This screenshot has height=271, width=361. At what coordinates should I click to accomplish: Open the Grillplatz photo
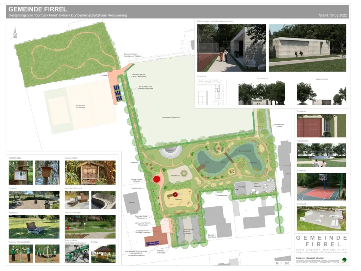click(34, 200)
